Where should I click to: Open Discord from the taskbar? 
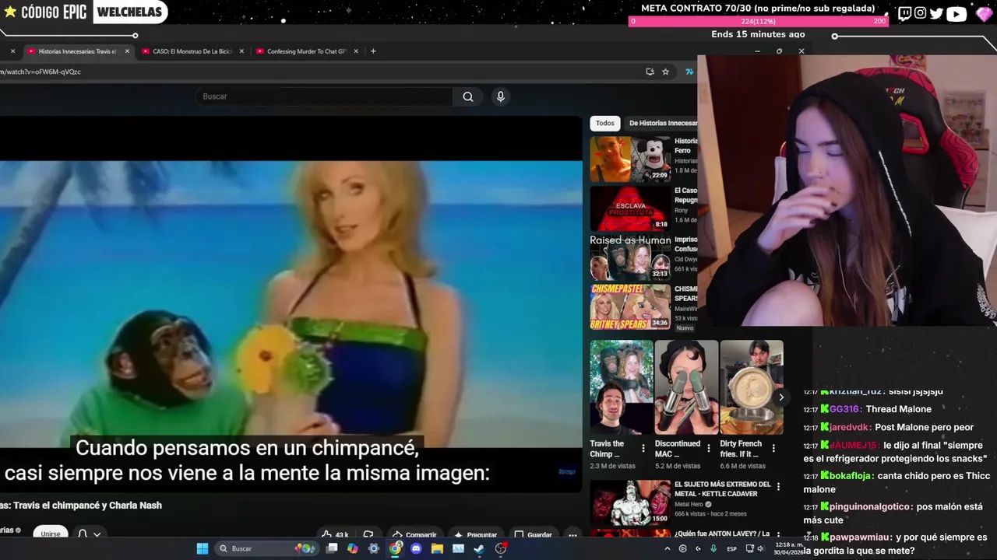[x=416, y=548]
